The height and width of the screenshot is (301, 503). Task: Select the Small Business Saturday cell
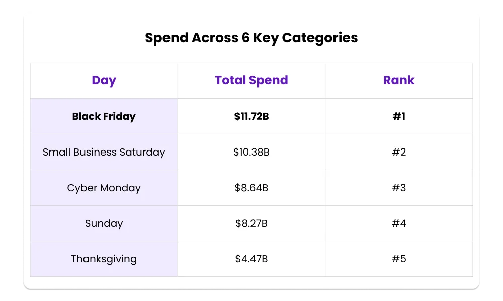click(x=104, y=152)
